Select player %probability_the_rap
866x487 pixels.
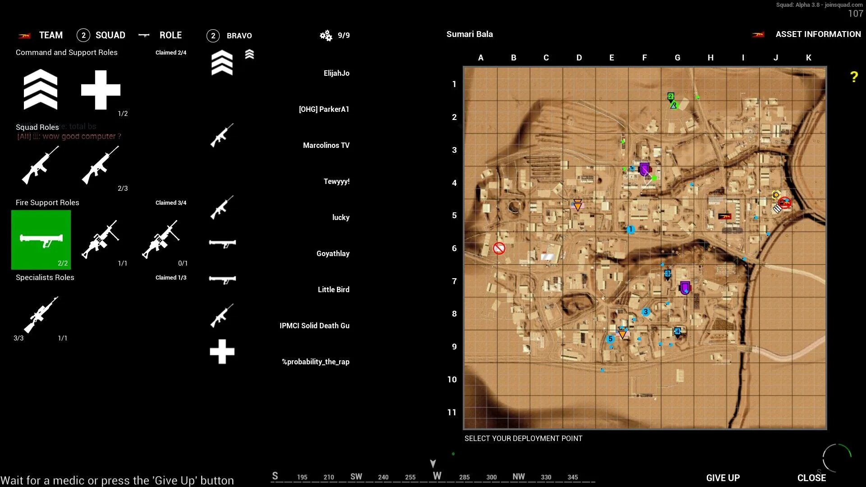(315, 362)
